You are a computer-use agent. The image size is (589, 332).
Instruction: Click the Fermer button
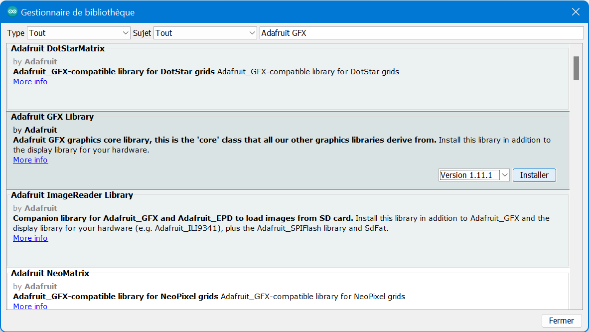[561, 321]
